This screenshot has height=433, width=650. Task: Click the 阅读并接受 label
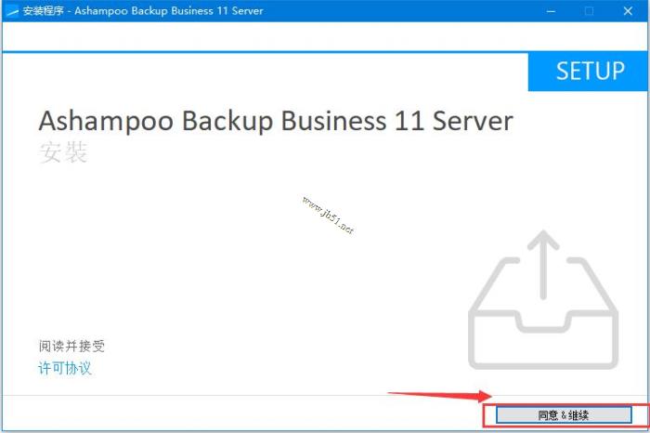pyautogui.click(x=71, y=346)
